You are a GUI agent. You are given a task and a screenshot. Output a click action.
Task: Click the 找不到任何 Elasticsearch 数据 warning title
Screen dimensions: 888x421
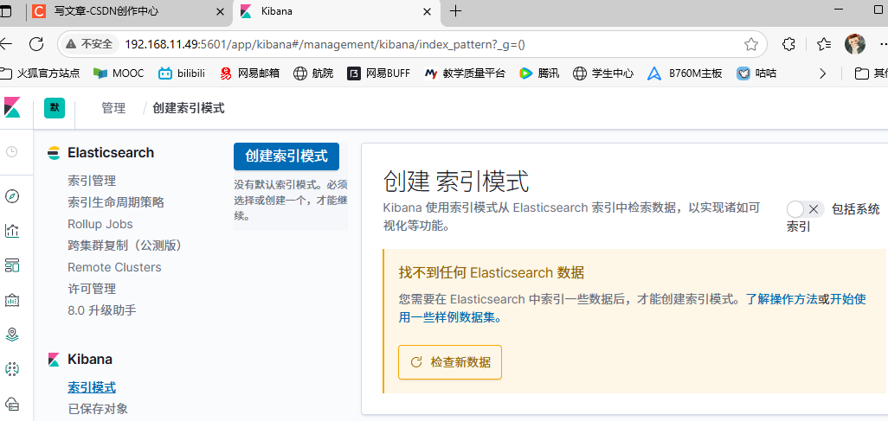click(x=492, y=273)
